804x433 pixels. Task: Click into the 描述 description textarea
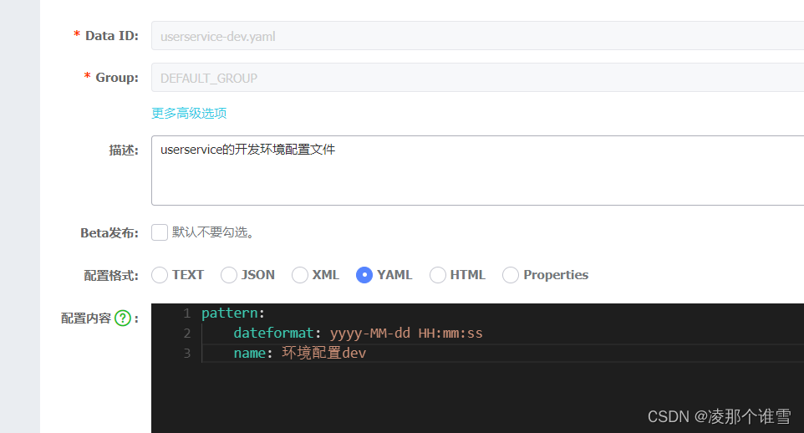tap(477, 171)
